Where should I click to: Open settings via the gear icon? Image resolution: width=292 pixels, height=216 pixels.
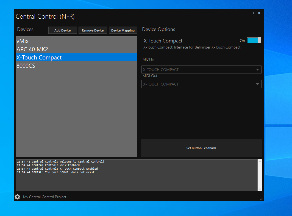click(x=17, y=197)
